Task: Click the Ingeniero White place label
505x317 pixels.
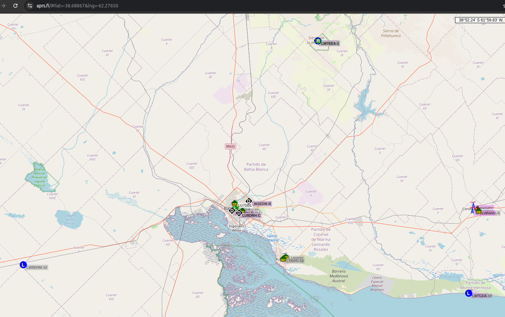Action: coord(236,229)
